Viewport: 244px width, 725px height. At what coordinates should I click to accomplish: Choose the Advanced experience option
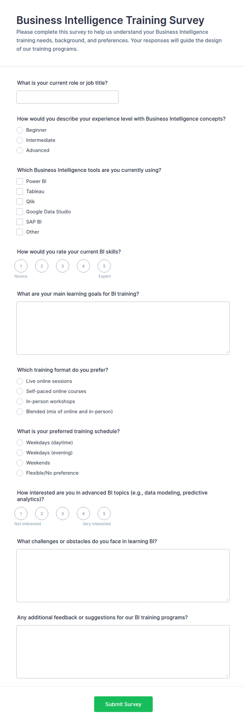point(20,150)
